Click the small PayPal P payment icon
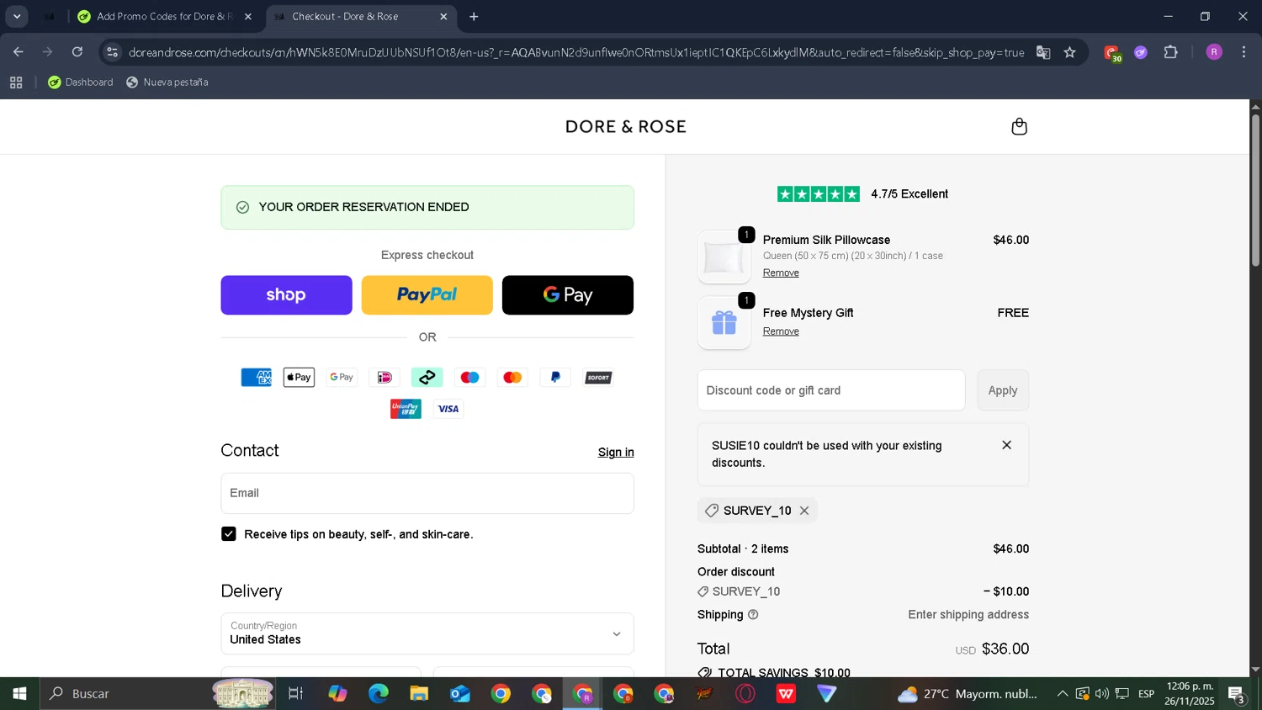The image size is (1262, 710). coord(555,378)
